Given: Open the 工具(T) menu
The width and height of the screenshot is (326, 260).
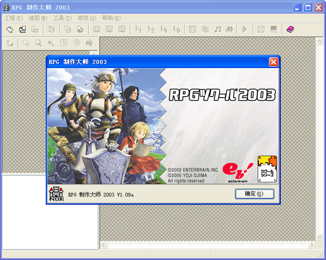Looking at the screenshot, I should coord(62,18).
